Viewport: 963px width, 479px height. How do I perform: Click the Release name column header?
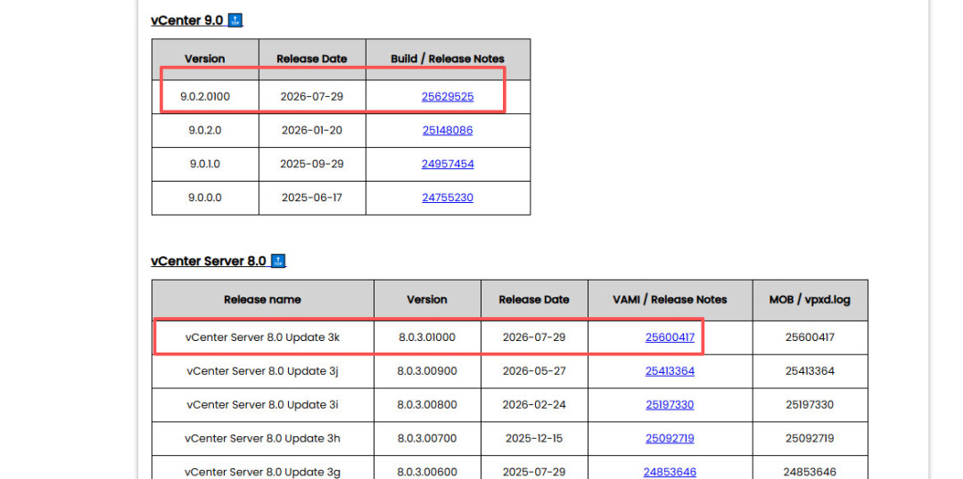pos(262,300)
